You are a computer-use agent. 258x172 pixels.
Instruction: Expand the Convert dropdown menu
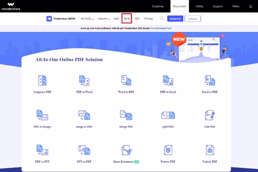104,18
